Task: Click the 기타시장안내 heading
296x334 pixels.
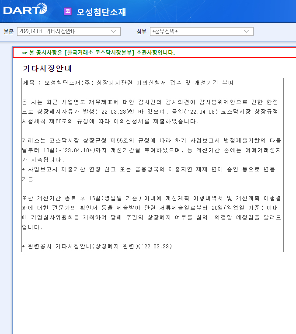Action: click(x=47, y=68)
